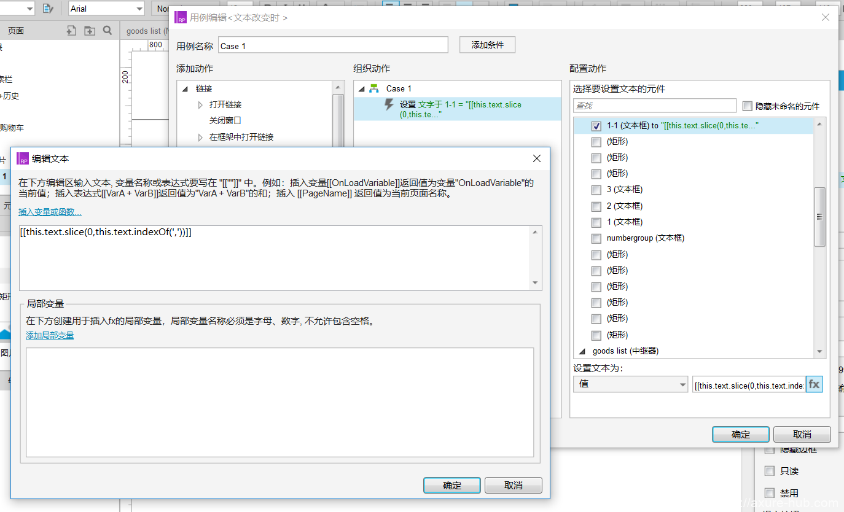Select 在框架中打开链接 action
The image size is (844, 512).
[x=241, y=137]
